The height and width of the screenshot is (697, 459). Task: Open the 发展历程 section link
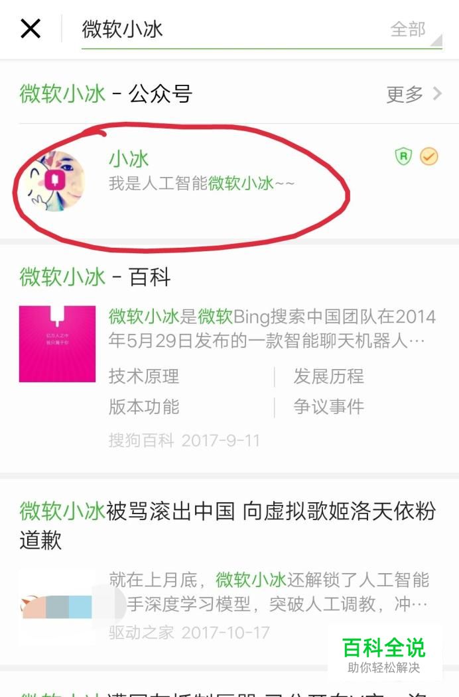click(328, 376)
